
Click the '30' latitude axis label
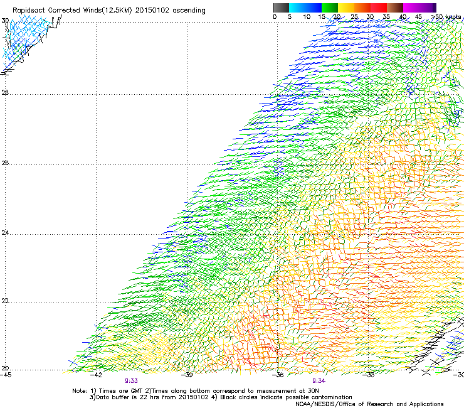click(5, 21)
